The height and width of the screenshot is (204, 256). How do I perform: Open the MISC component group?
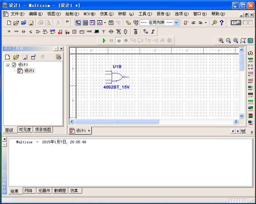point(89,32)
